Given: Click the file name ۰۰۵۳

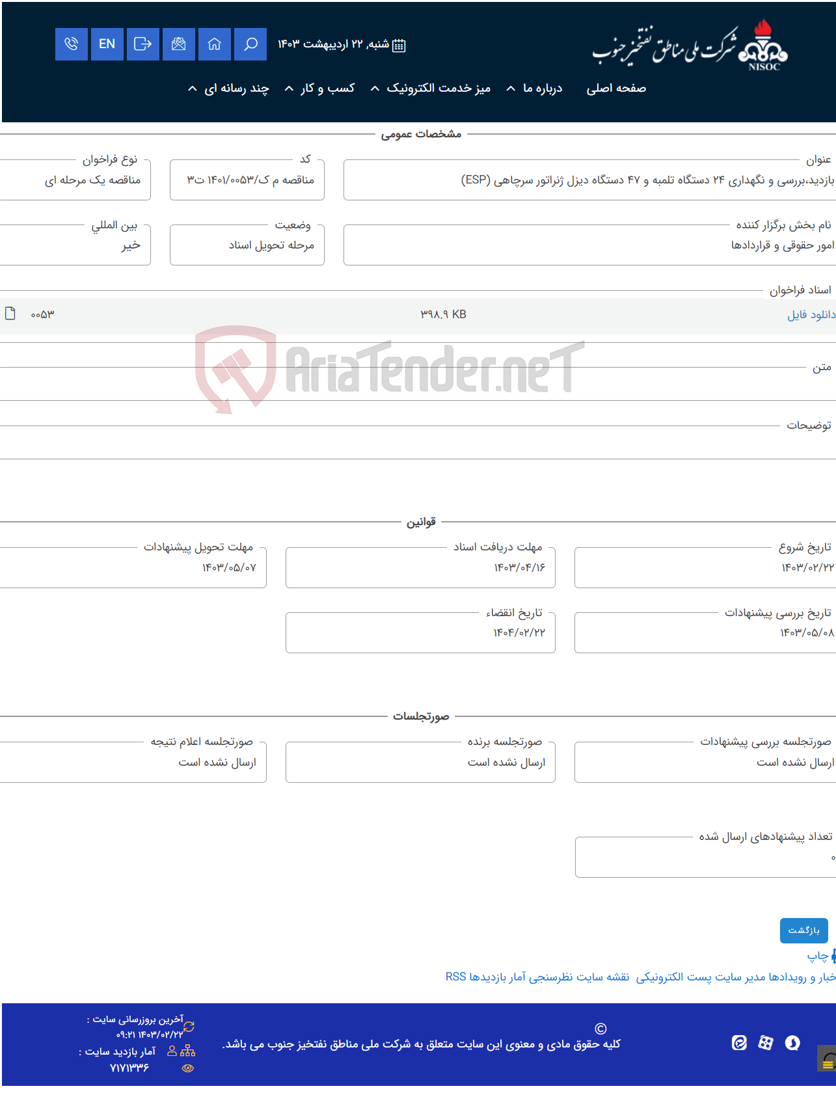Looking at the screenshot, I should click(x=43, y=314).
